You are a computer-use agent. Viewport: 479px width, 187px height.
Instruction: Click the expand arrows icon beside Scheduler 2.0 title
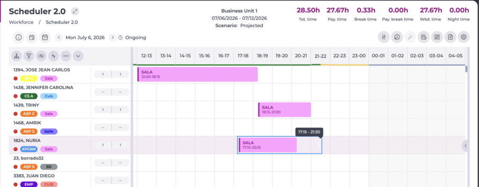[x=75, y=12]
